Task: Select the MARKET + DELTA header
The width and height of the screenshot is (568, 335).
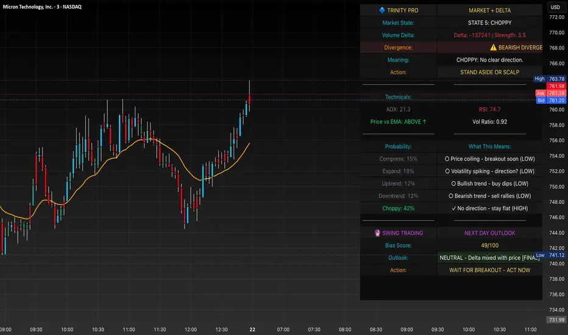Action: [x=489, y=10]
